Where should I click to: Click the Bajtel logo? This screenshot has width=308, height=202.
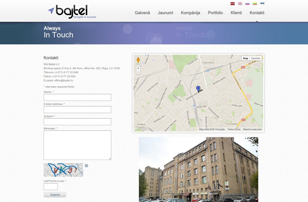tap(72, 12)
